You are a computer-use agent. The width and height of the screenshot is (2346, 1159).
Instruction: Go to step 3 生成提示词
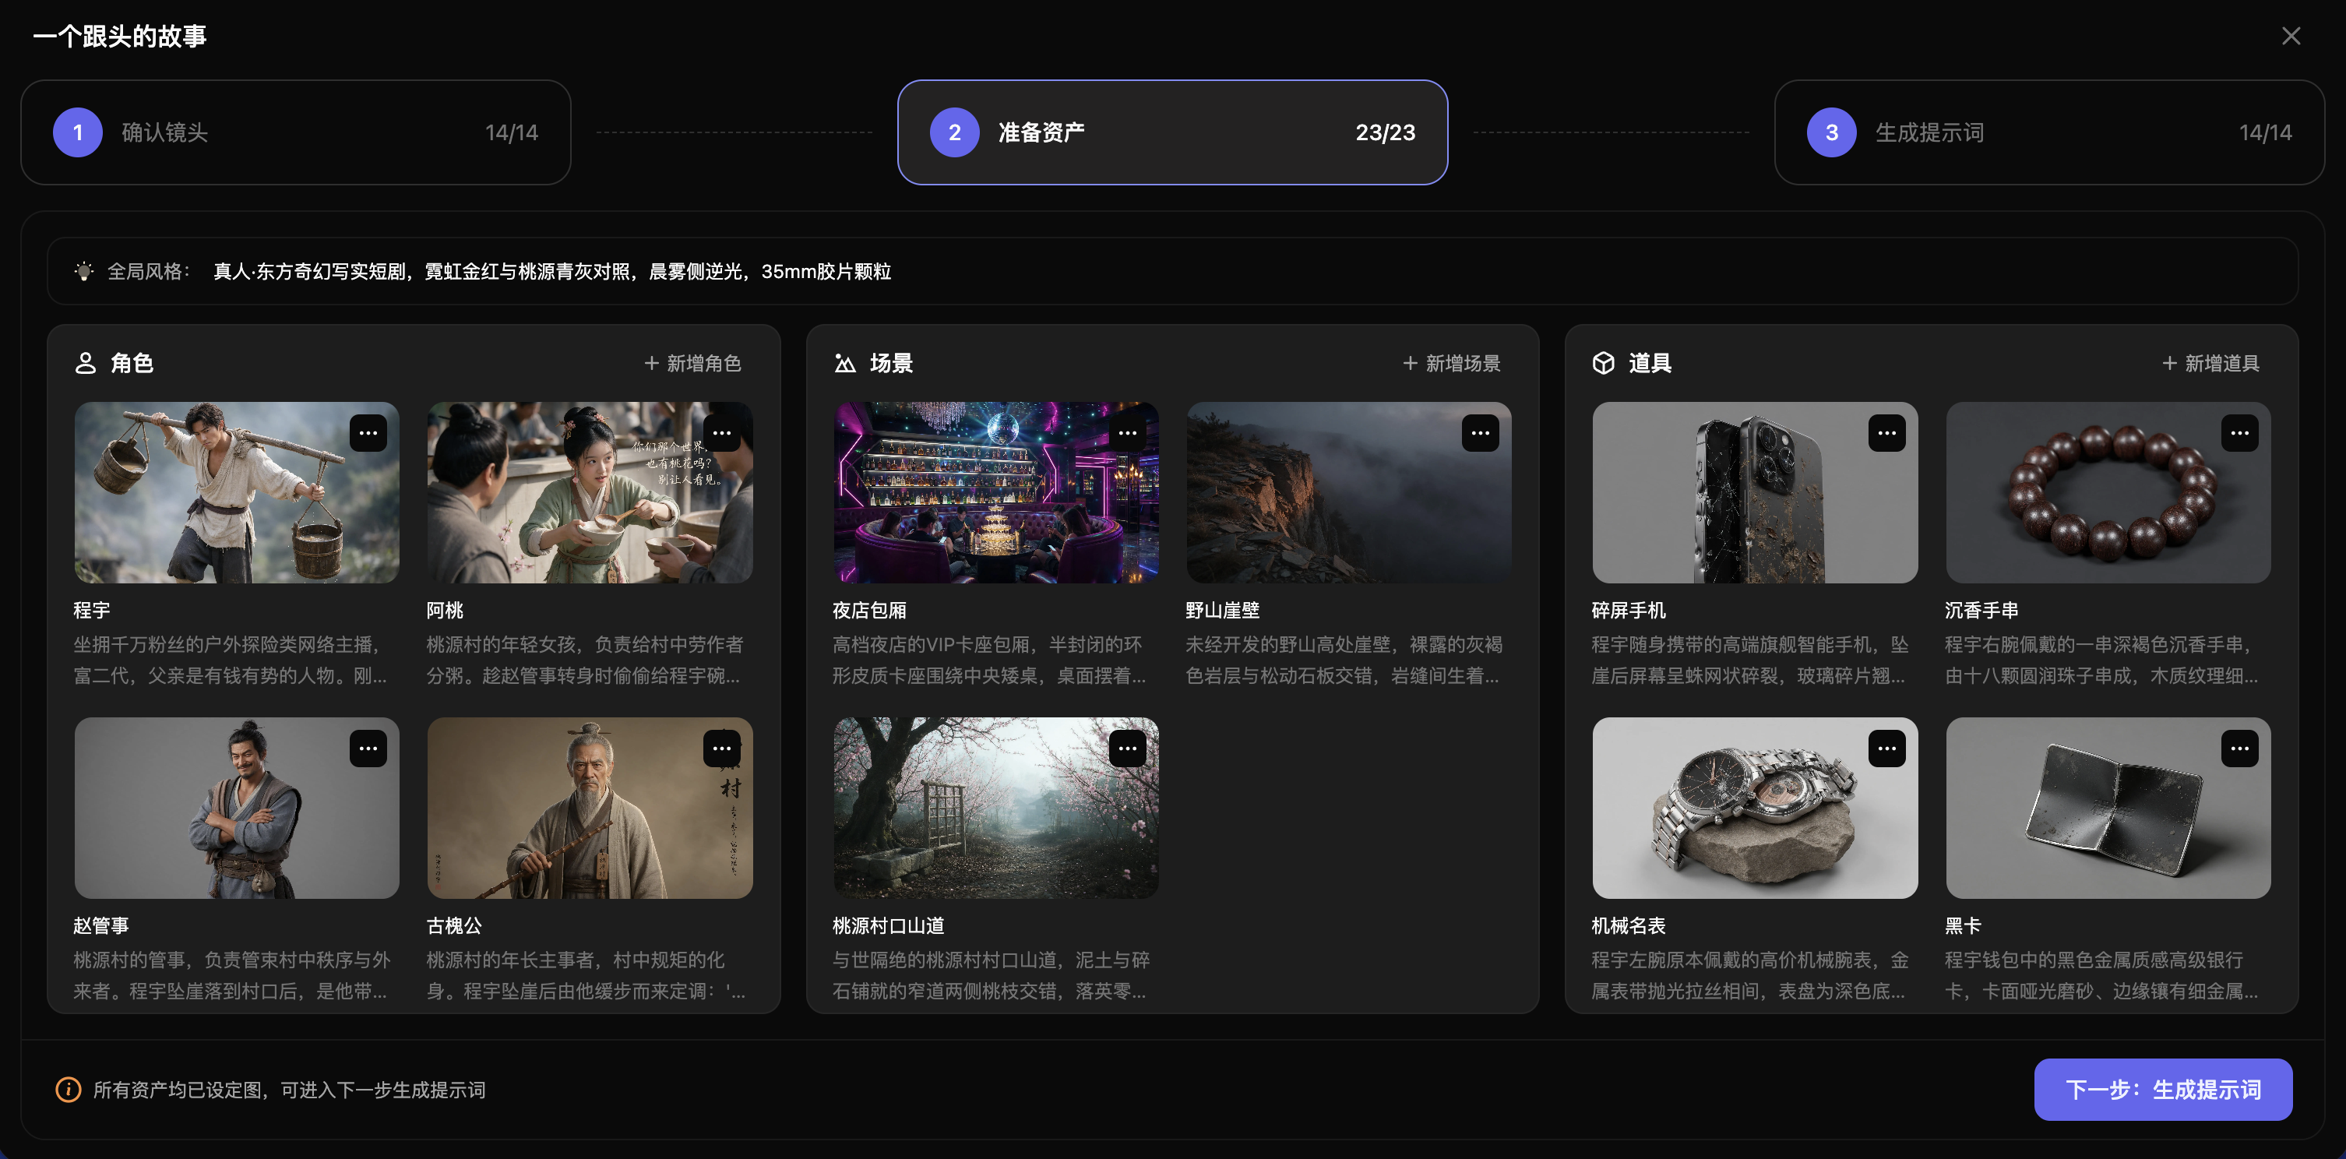click(x=2049, y=133)
